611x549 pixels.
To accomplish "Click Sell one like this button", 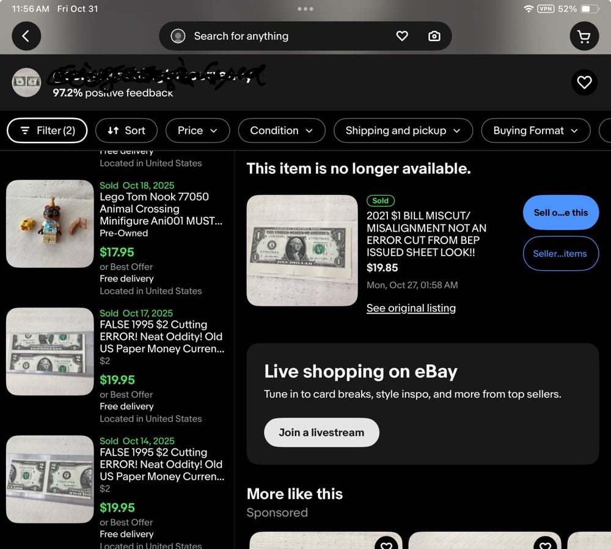I will click(x=560, y=213).
